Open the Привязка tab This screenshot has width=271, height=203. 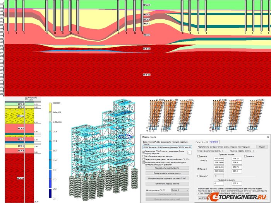(214, 142)
